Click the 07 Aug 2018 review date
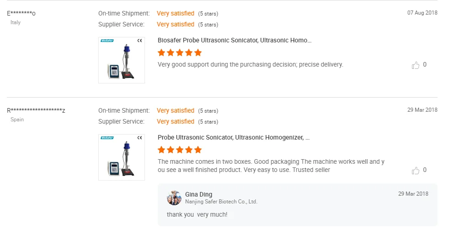Screen dimensions: 449x239 point(422,13)
